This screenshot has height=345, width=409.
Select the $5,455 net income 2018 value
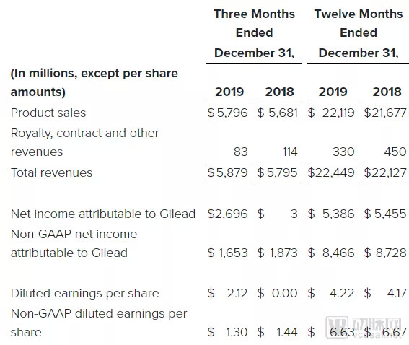tap(385, 214)
